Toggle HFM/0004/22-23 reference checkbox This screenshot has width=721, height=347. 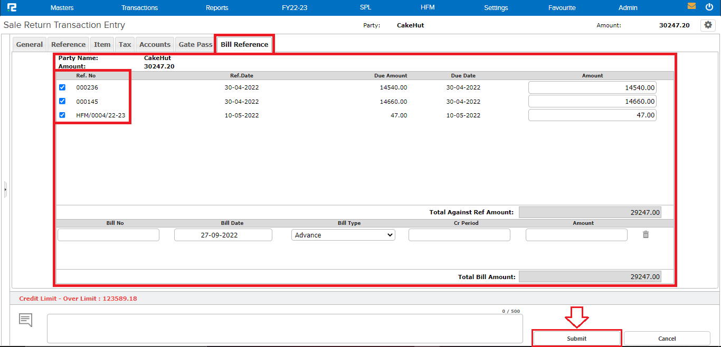point(62,115)
